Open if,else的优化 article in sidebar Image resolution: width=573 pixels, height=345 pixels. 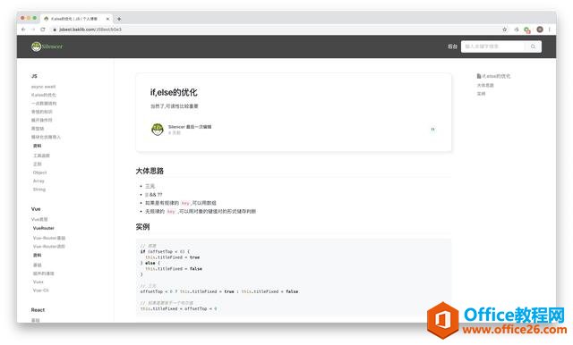pyautogui.click(x=44, y=95)
